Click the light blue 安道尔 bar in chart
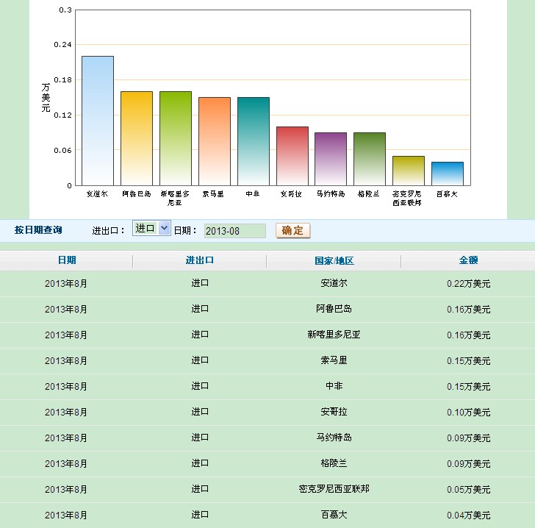The image size is (535, 528). click(x=98, y=121)
